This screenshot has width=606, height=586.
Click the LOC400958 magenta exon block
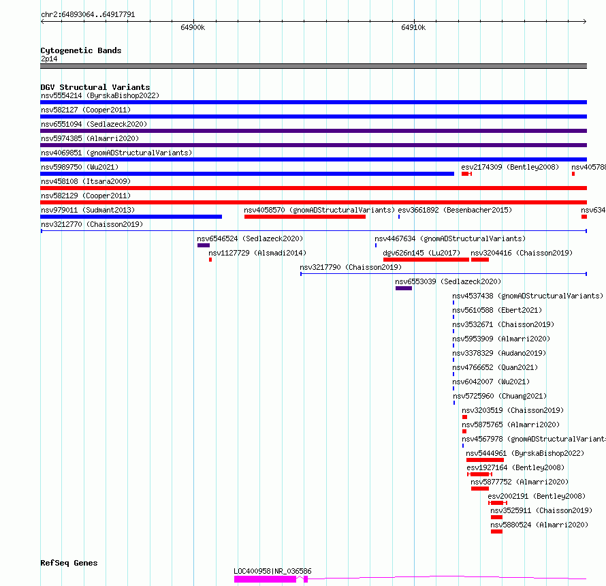tap(265, 579)
